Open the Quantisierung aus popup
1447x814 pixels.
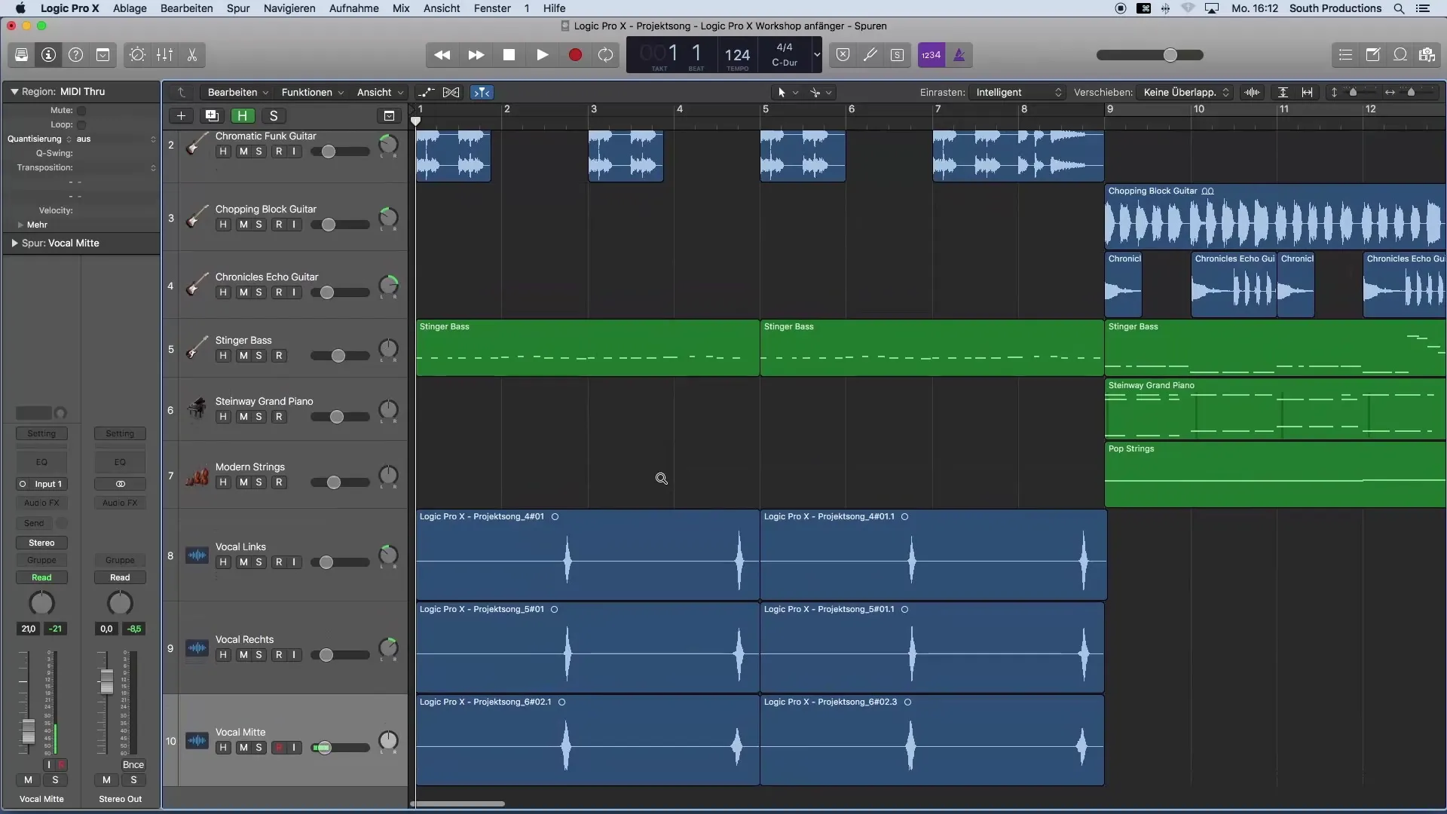(116, 139)
